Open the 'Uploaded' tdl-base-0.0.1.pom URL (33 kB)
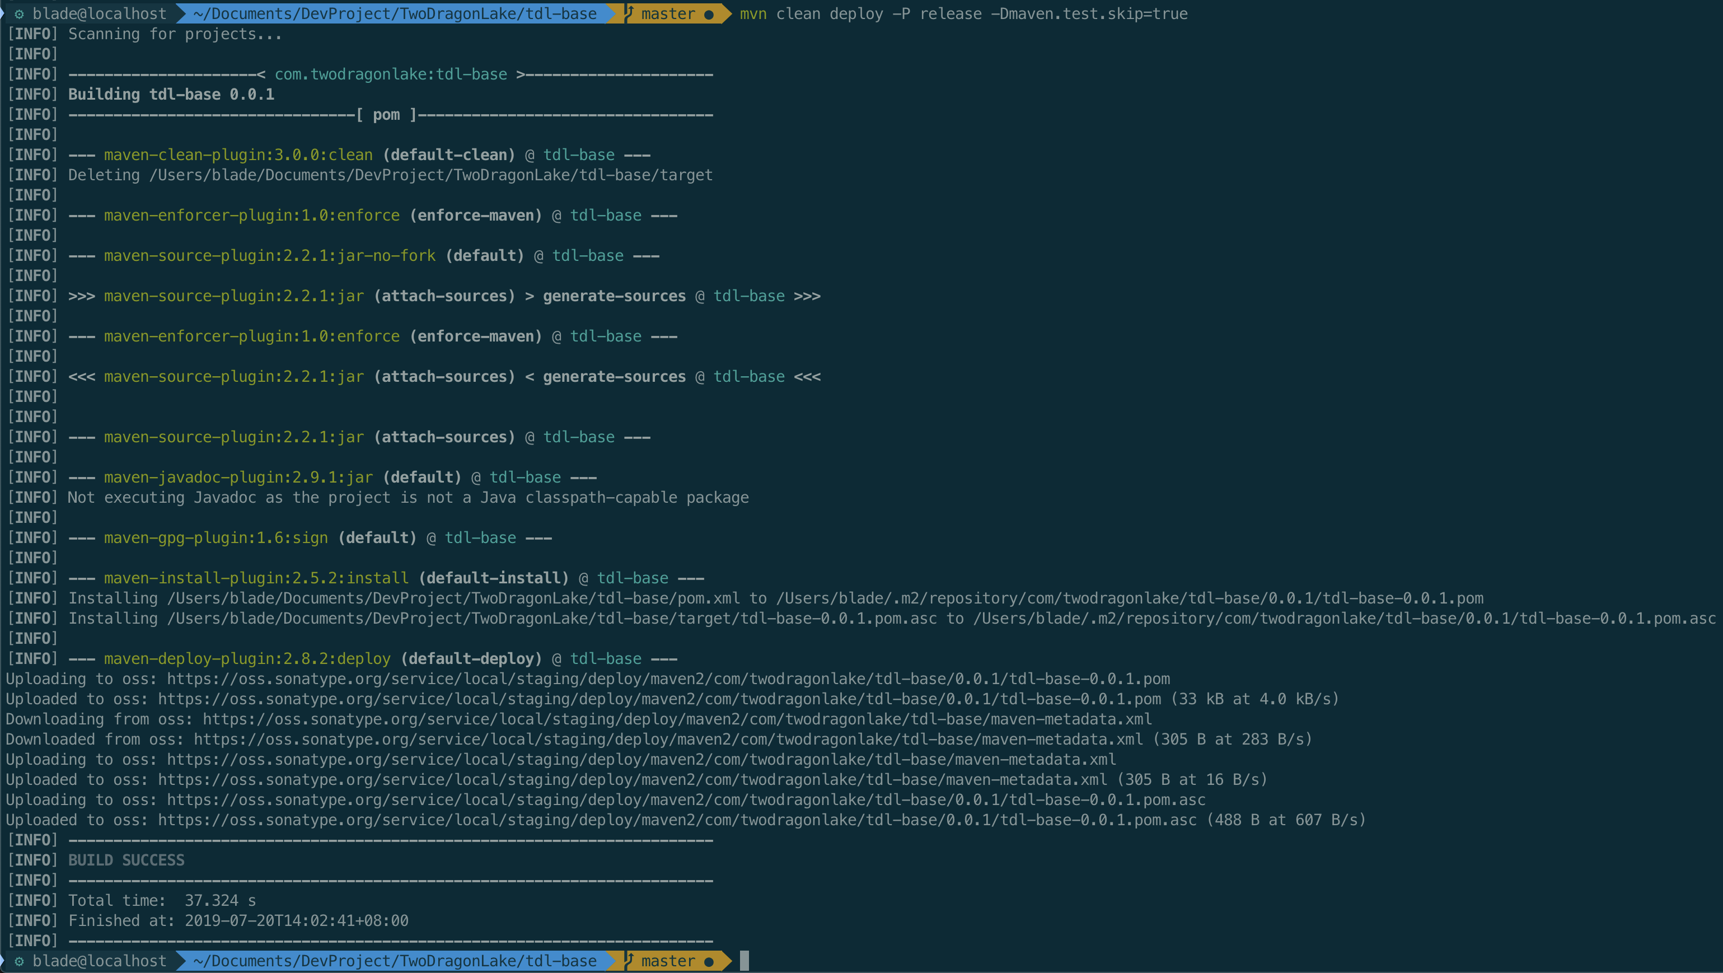 click(660, 699)
